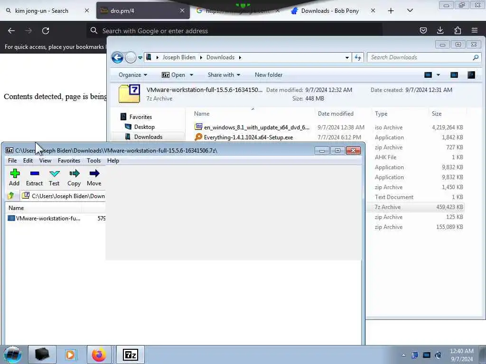486x364 pixels.
Task: Go up one folder level in 7-Zip
Action: 11,196
